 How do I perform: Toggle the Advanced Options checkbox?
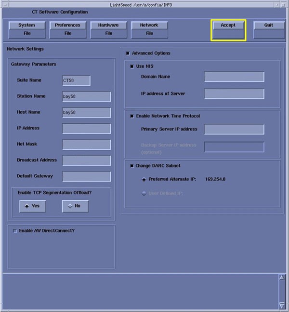128,53
